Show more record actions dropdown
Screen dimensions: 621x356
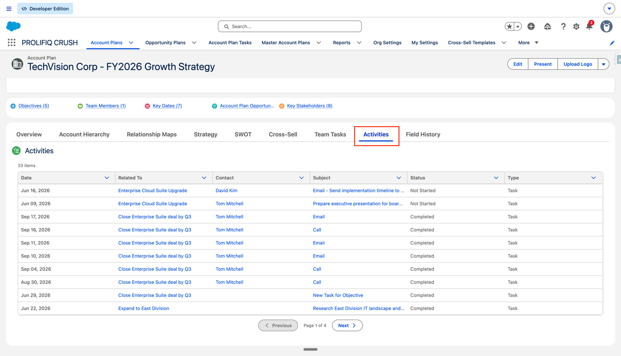[604, 64]
